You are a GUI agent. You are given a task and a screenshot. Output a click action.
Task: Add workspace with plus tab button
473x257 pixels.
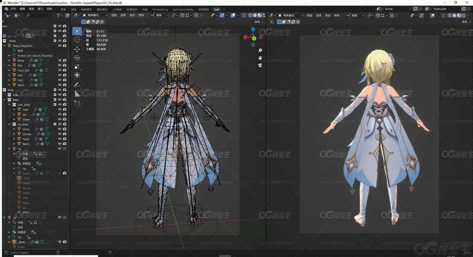point(224,9)
